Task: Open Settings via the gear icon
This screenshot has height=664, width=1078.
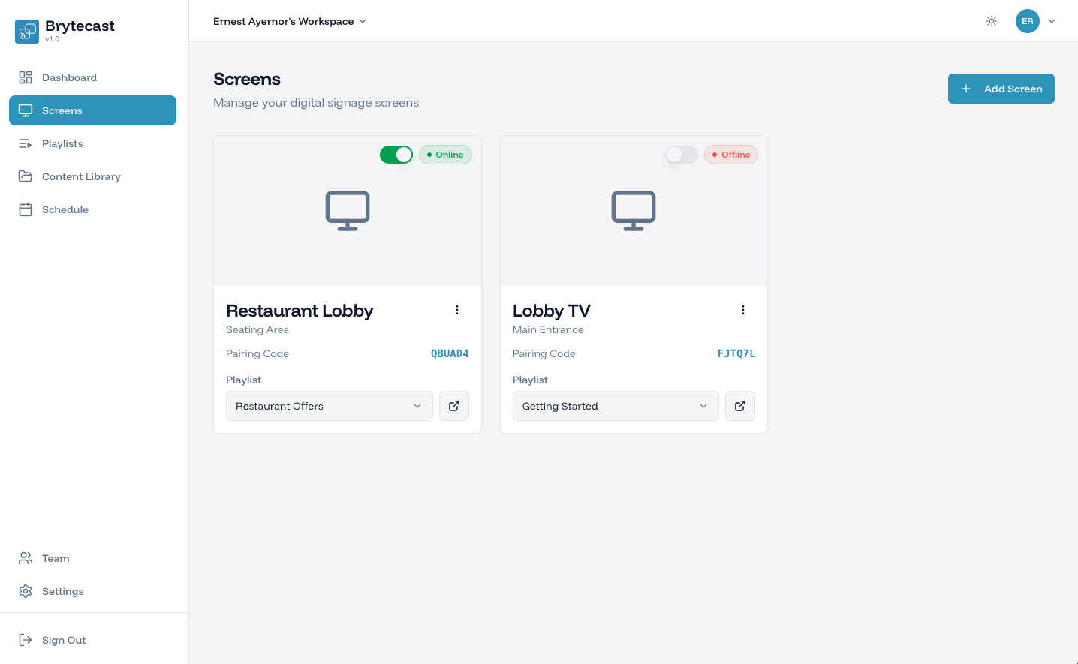Action: click(x=25, y=591)
